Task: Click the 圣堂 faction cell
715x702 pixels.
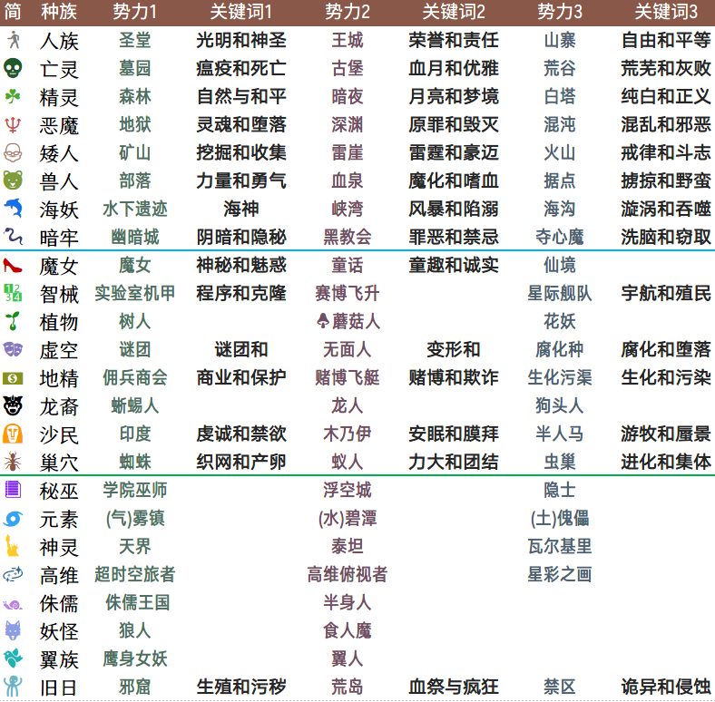Action: point(134,40)
